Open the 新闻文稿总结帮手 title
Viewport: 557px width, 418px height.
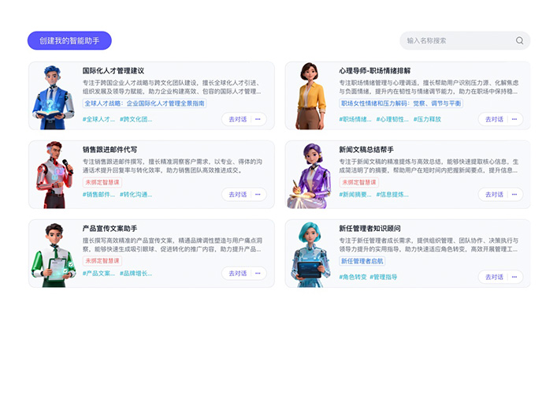click(366, 149)
